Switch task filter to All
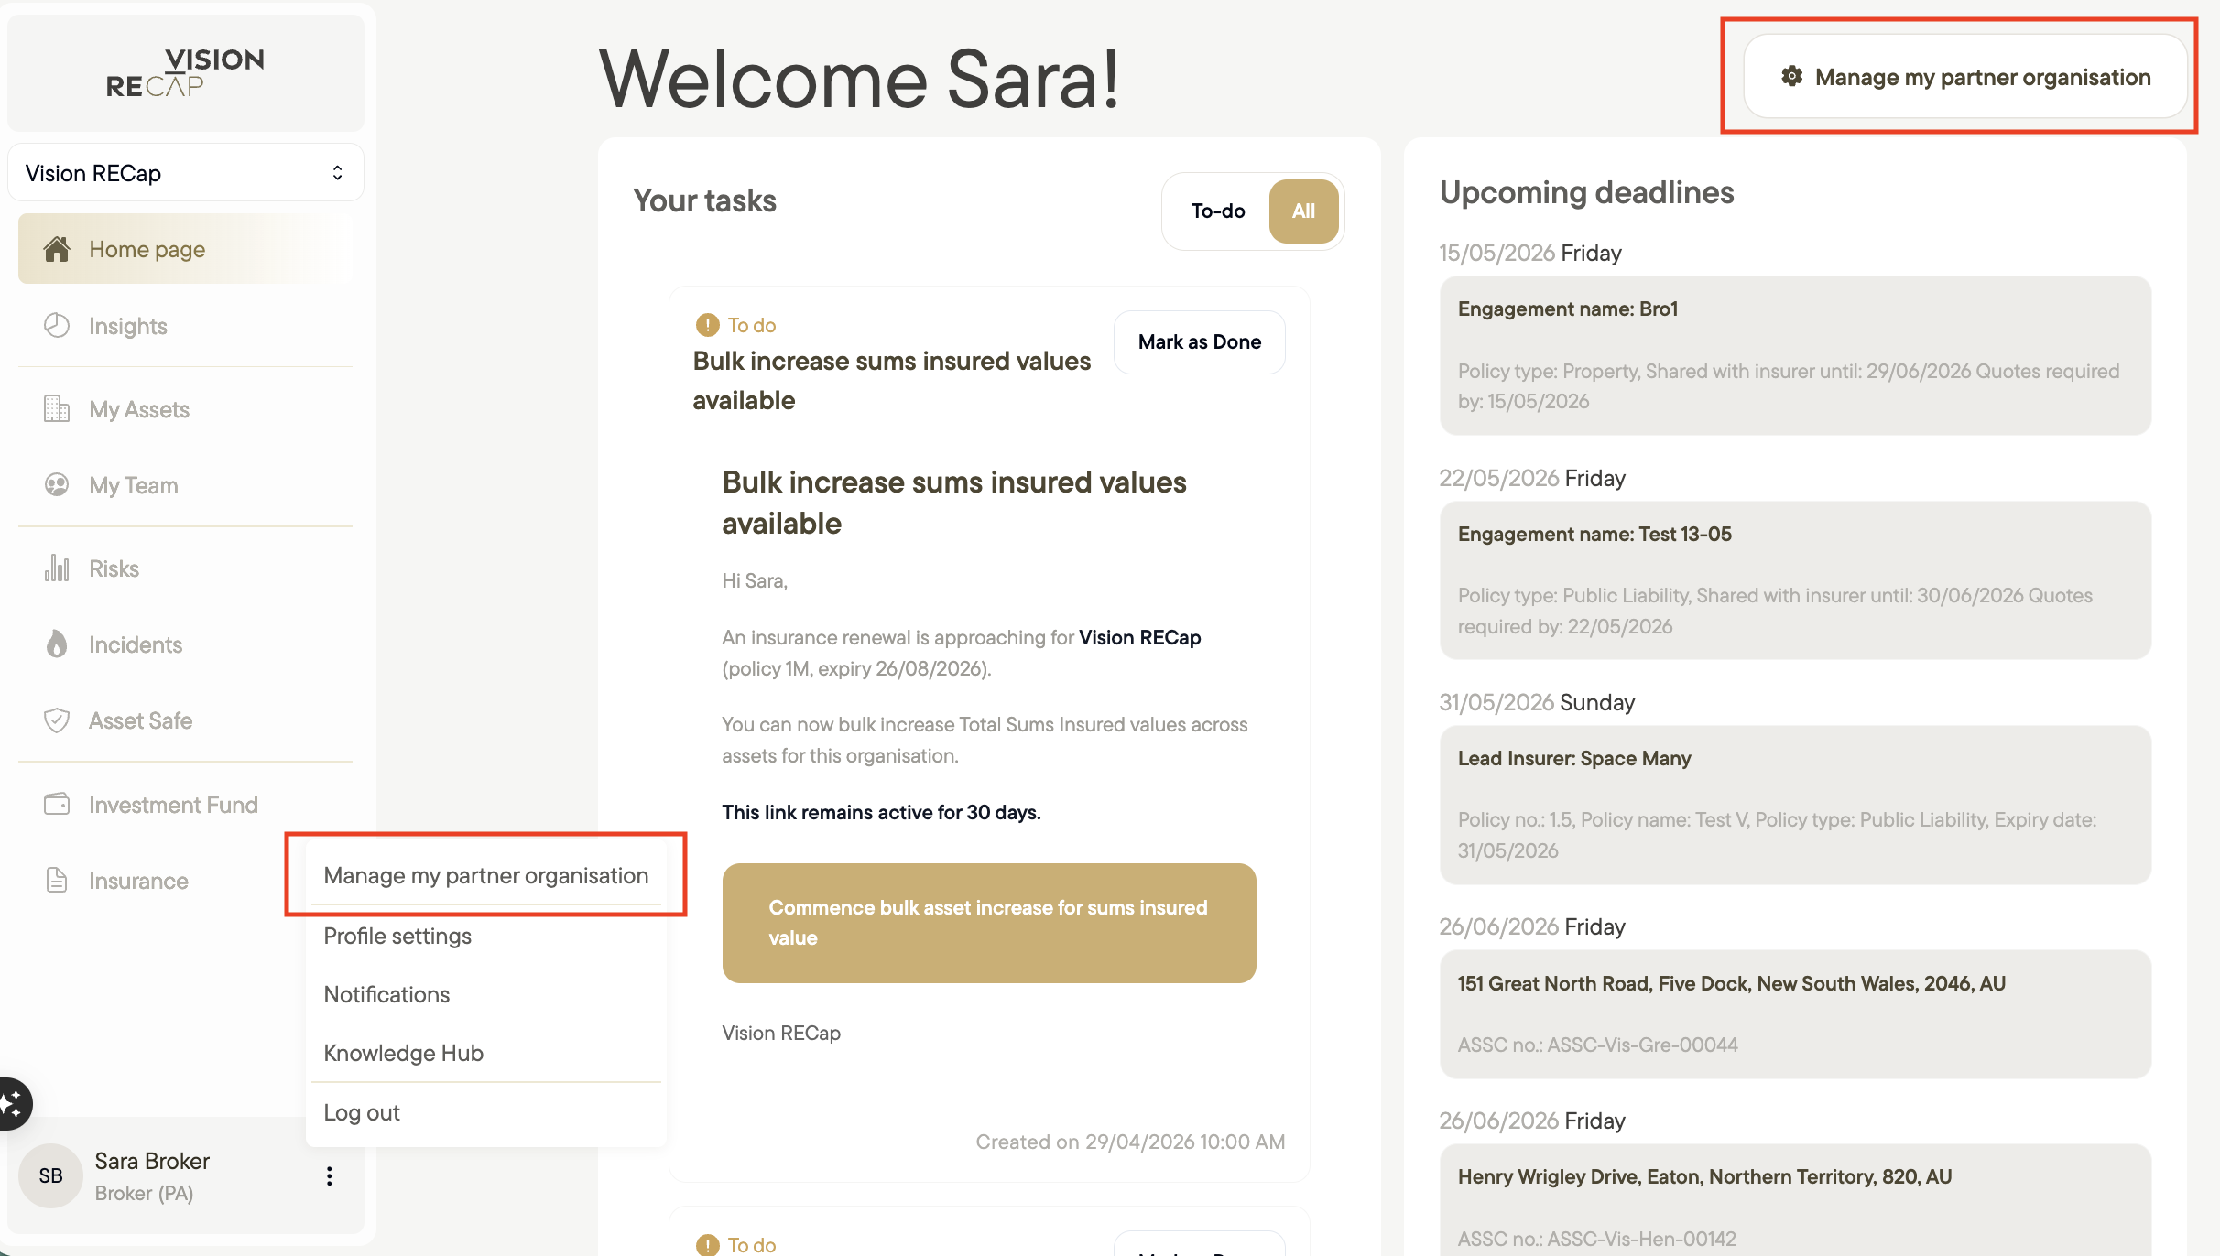Image resolution: width=2220 pixels, height=1256 pixels. pos(1303,211)
